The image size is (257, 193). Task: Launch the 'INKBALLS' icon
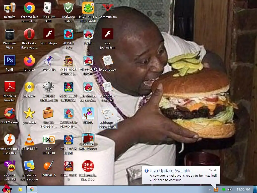click(x=49, y=166)
